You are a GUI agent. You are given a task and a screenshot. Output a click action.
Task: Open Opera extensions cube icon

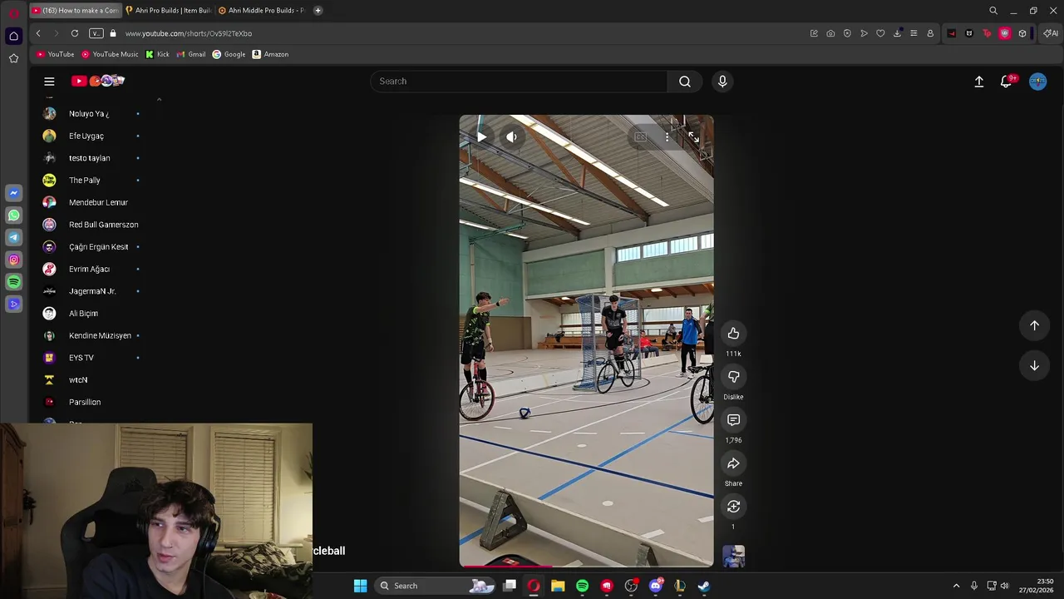click(x=1022, y=33)
